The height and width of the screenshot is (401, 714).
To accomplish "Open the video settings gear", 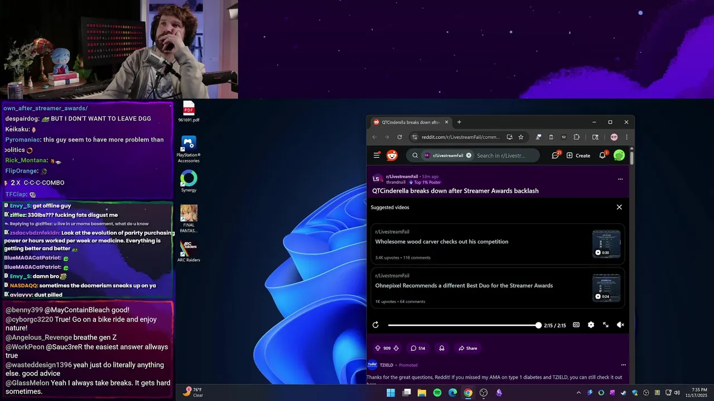I will pos(591,325).
